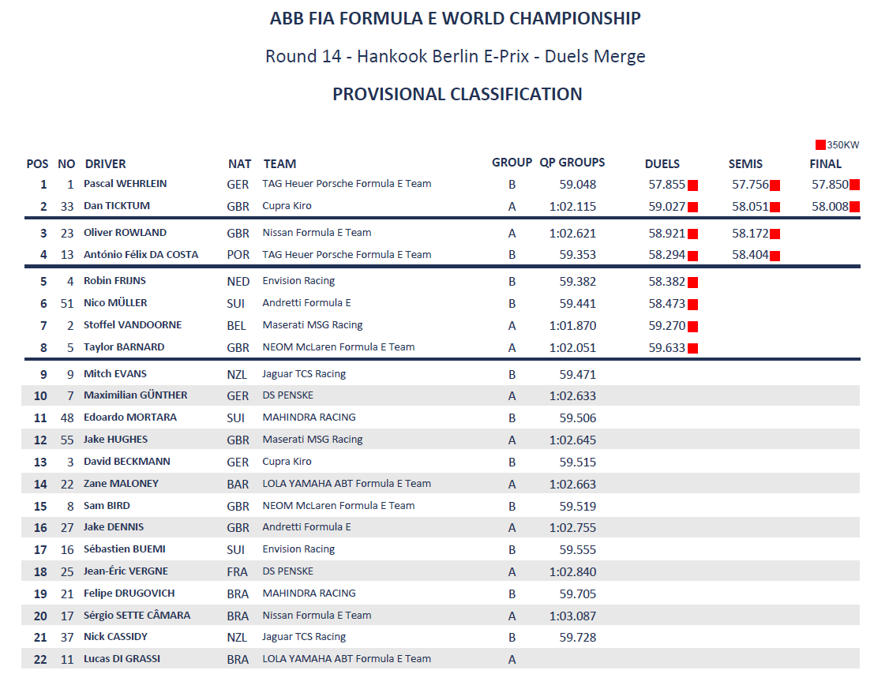
Task: Click the FINAL column header
Action: pos(826,163)
